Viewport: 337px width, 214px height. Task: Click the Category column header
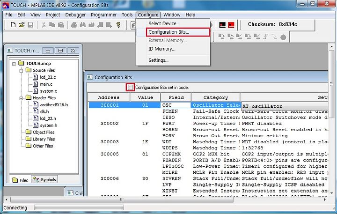pyautogui.click(x=216, y=97)
